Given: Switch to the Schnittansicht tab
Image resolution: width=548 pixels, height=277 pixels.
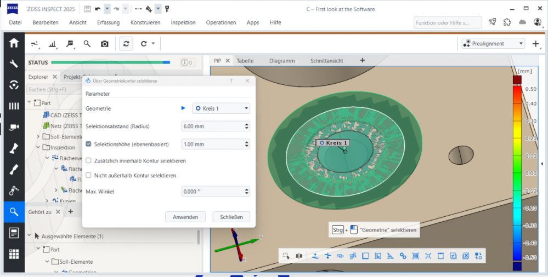Looking at the screenshot, I should coord(327,61).
